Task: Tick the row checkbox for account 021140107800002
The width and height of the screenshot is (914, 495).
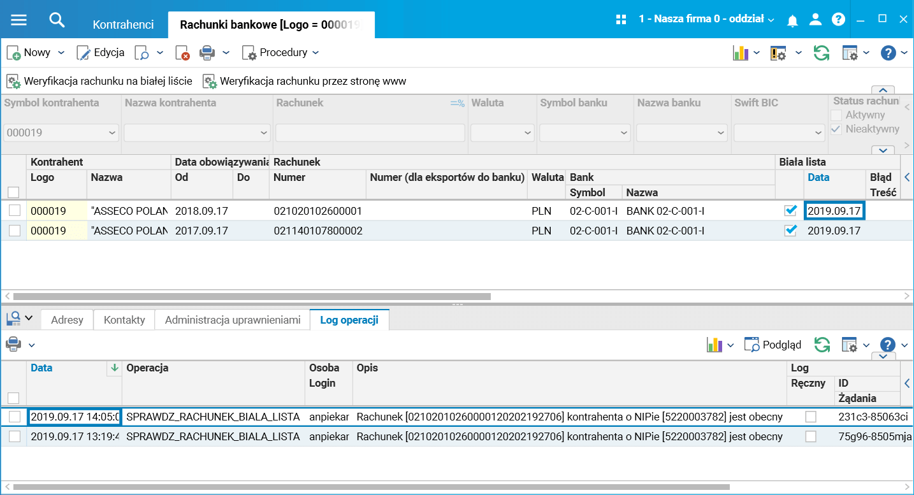Action: [14, 231]
